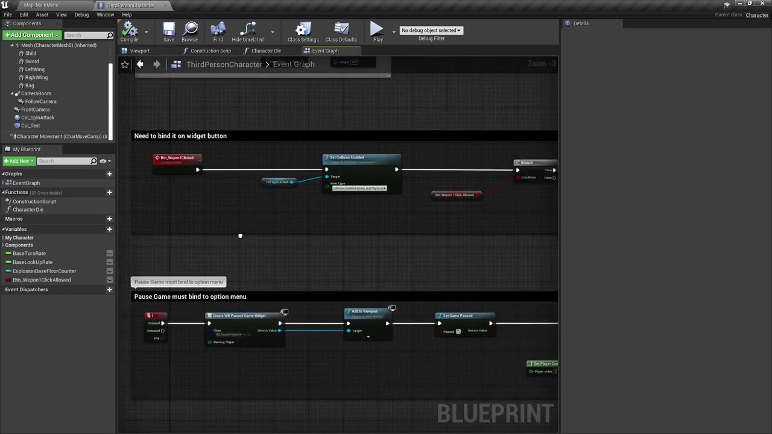Switch to the Map_MainMenu window tab
Screen dimensions: 772x434
point(41,5)
